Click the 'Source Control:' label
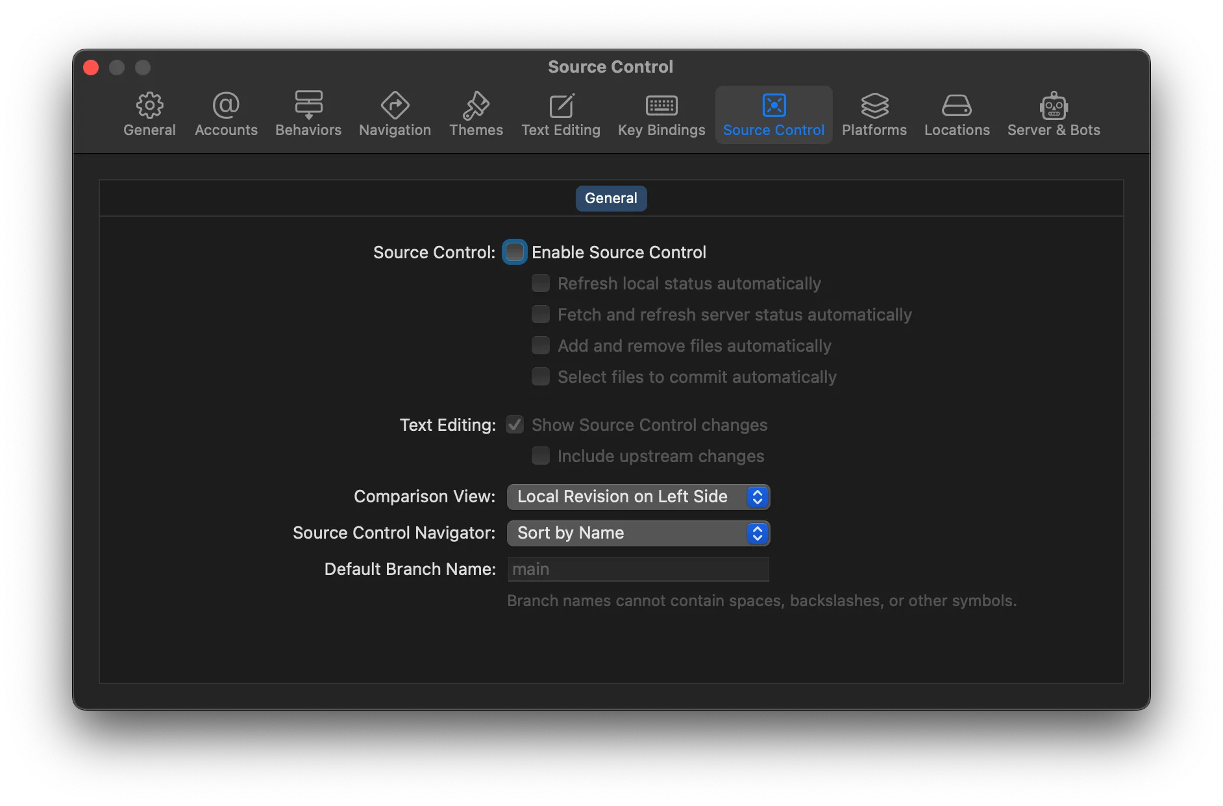Viewport: 1223px width, 806px height. point(434,252)
